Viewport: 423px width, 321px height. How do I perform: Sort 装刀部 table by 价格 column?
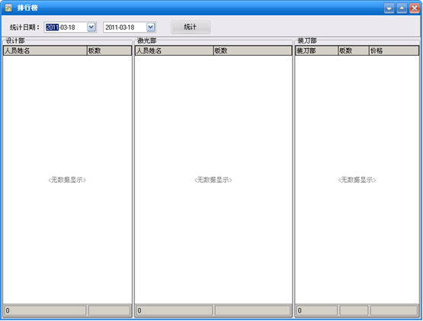[393, 50]
